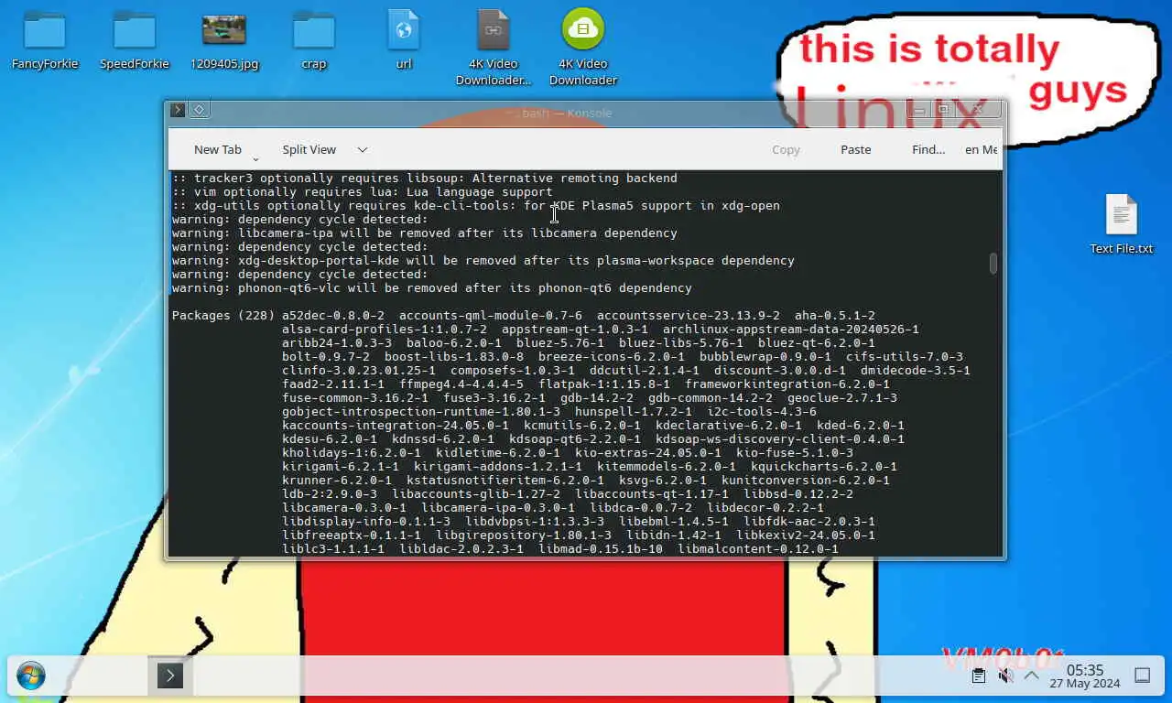Click 'dmidecode-3.5-1' package text
Viewport: 1172px width, 703px height.
916,371
